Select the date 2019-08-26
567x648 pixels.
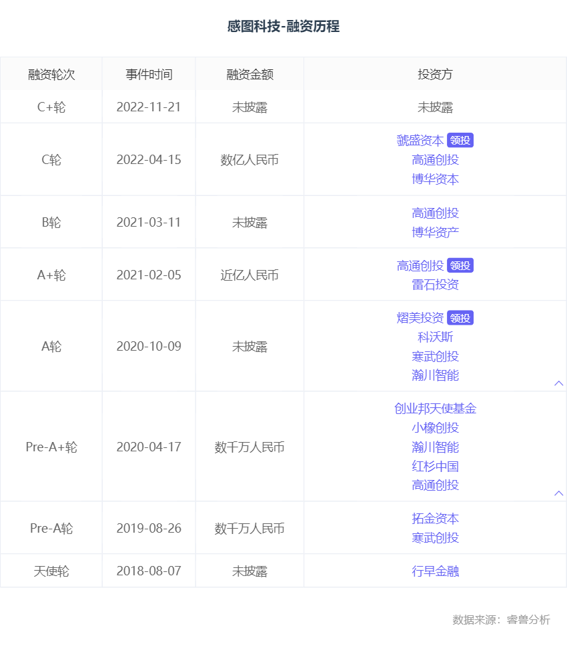pyautogui.click(x=149, y=528)
